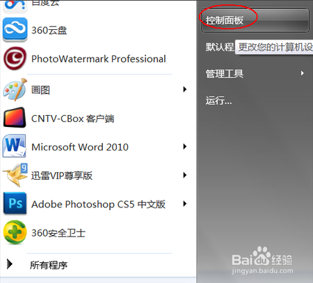Click the partially visible 百度云 icon
The image size is (313, 283).
click(15, 6)
